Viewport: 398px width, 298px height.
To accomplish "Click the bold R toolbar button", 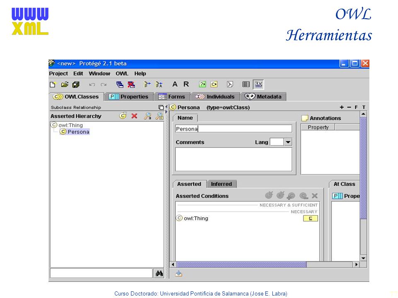I will 186,84.
